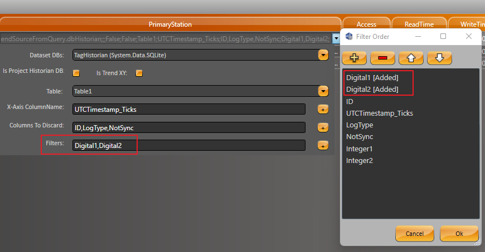Select Integer2 in the filter list
The height and width of the screenshot is (252, 485).
tap(360, 161)
